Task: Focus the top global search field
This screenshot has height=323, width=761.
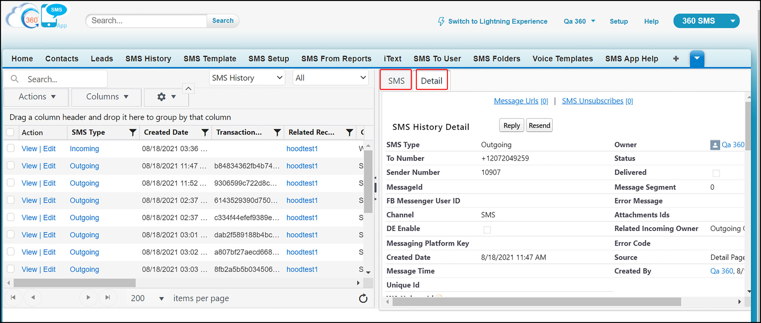Action: click(x=147, y=21)
